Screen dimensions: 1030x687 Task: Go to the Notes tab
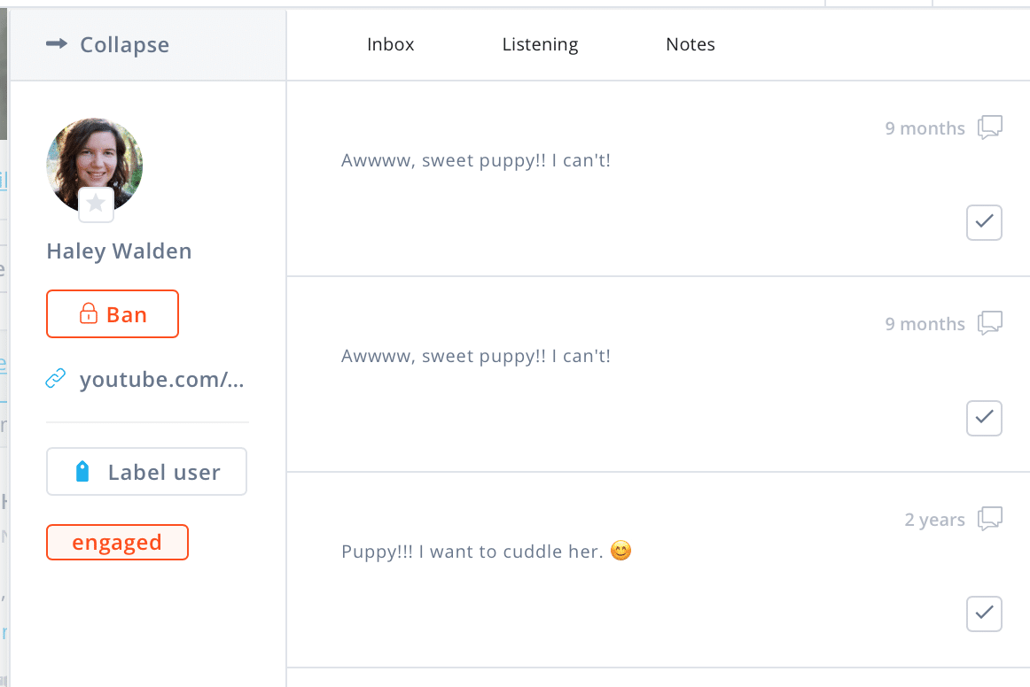click(x=690, y=44)
